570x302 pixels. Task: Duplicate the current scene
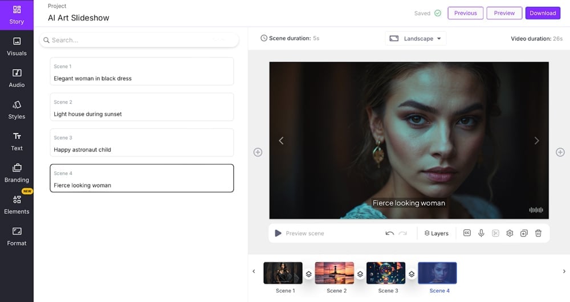524,233
